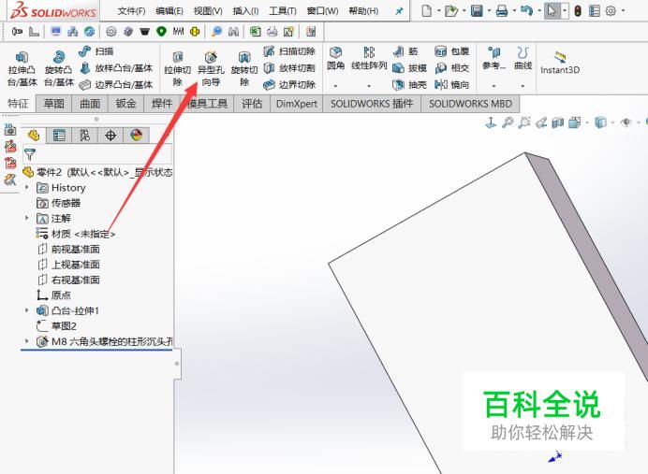The image size is (648, 474).
Task: Choose the Intersect (相交) tool
Action: point(452,68)
